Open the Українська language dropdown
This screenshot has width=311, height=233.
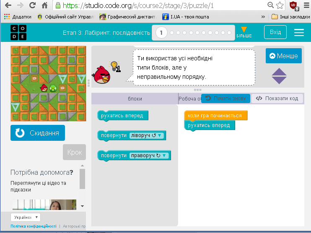pos(26,217)
